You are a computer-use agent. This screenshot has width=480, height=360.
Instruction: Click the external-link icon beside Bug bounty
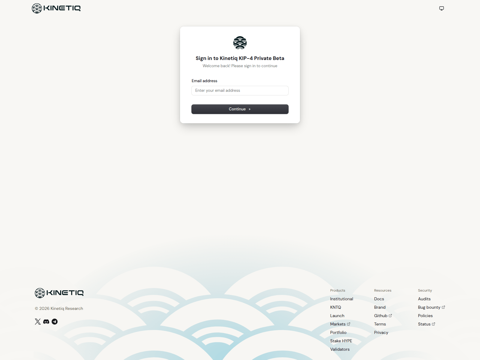443,307
